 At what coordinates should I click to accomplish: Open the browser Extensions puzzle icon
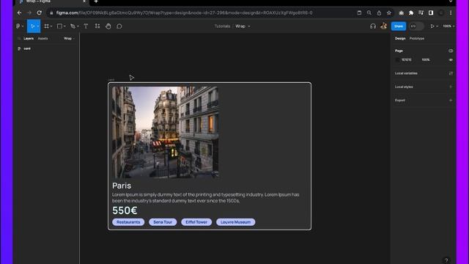(x=411, y=13)
